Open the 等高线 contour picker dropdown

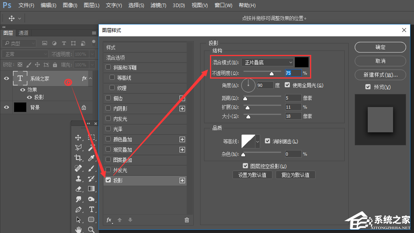[x=257, y=142]
